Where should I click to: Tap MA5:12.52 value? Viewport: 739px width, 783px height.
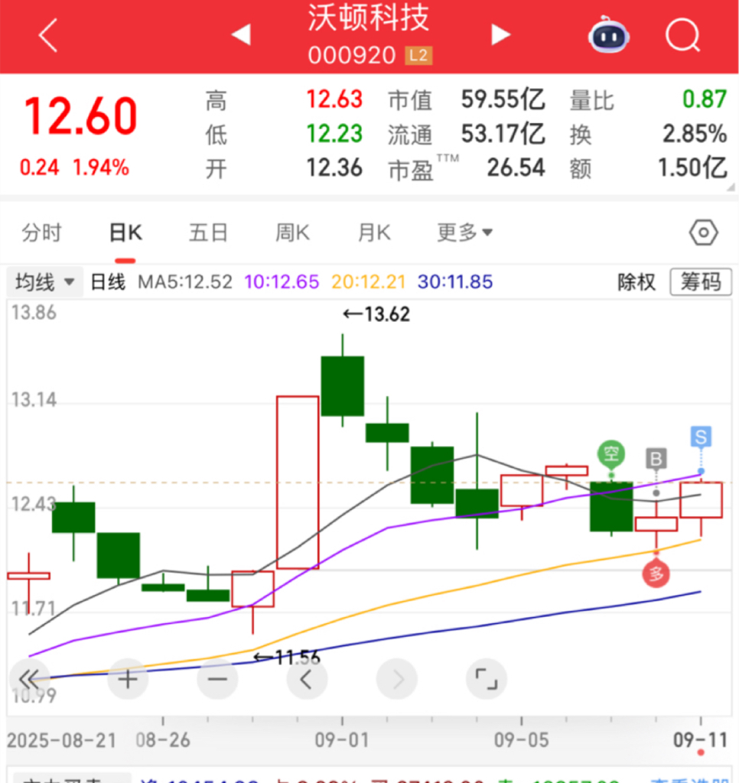point(185,282)
